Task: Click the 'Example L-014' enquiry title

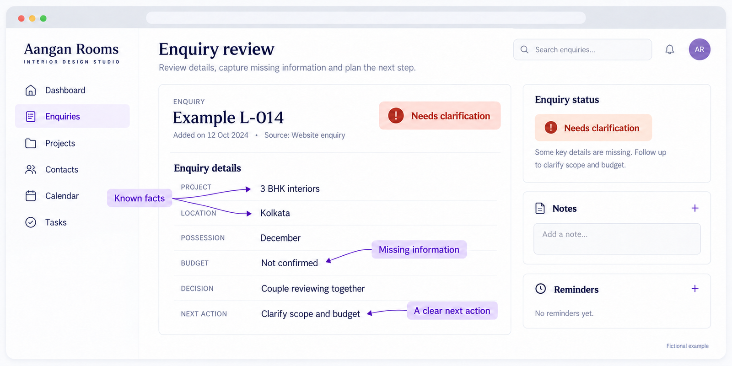Action: pyautogui.click(x=228, y=118)
